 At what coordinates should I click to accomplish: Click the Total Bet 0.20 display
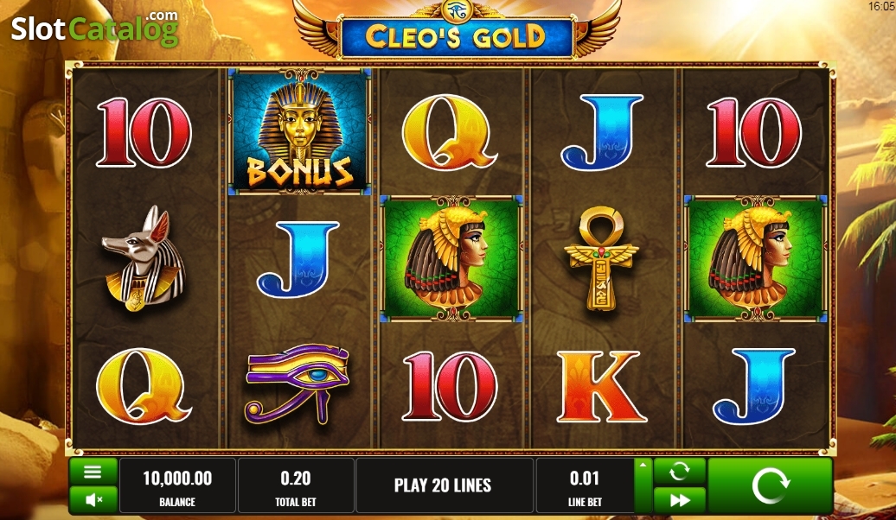pyautogui.click(x=296, y=485)
